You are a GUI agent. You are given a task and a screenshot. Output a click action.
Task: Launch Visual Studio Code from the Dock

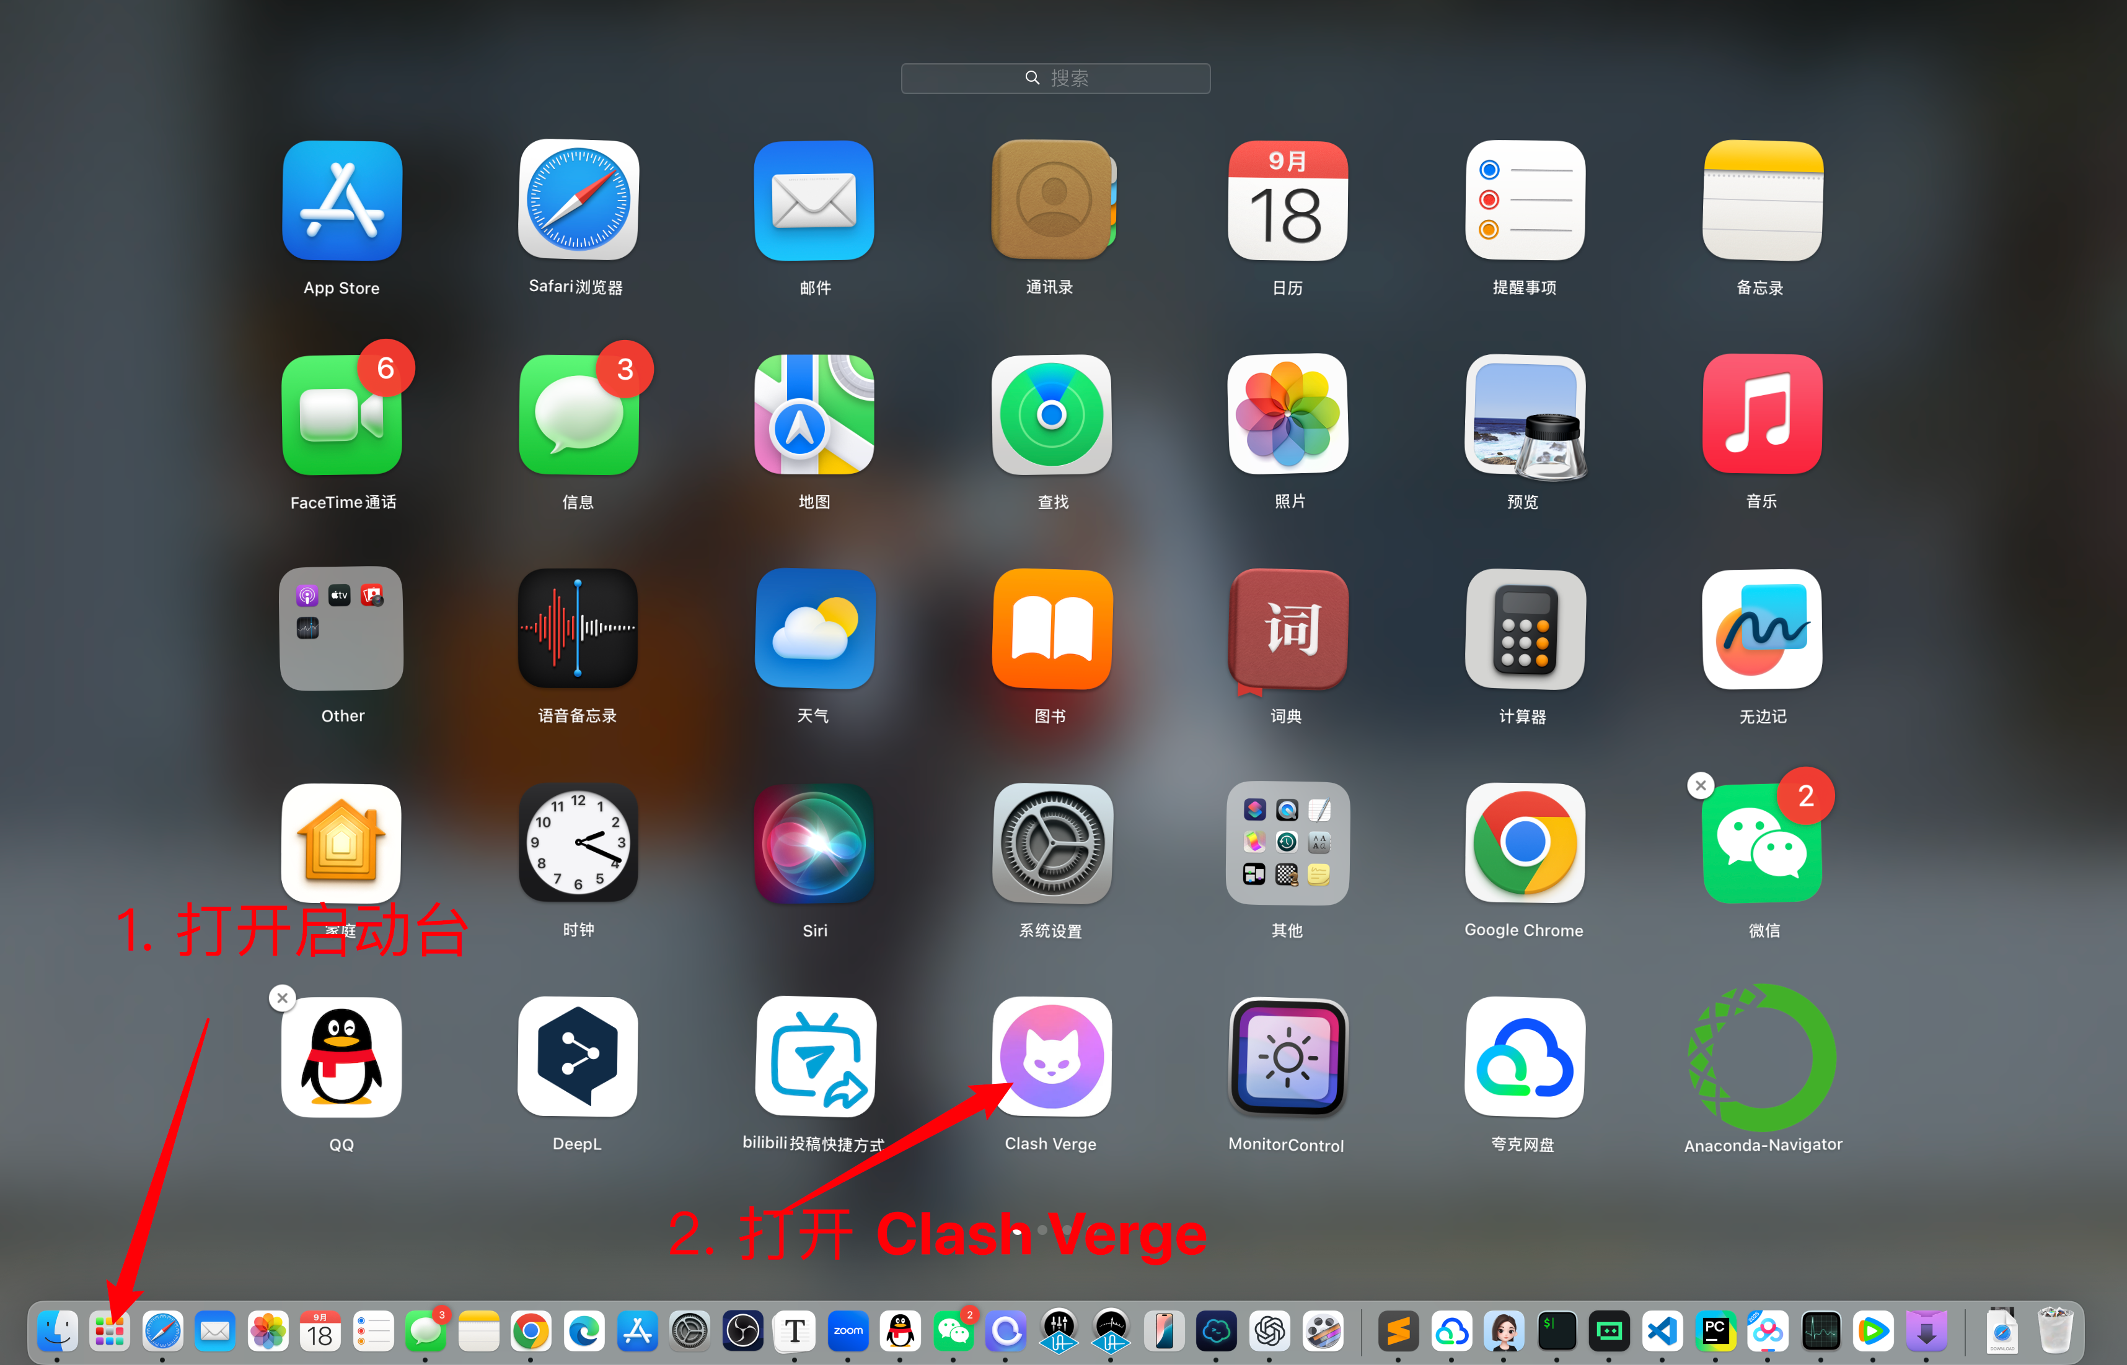point(1662,1330)
